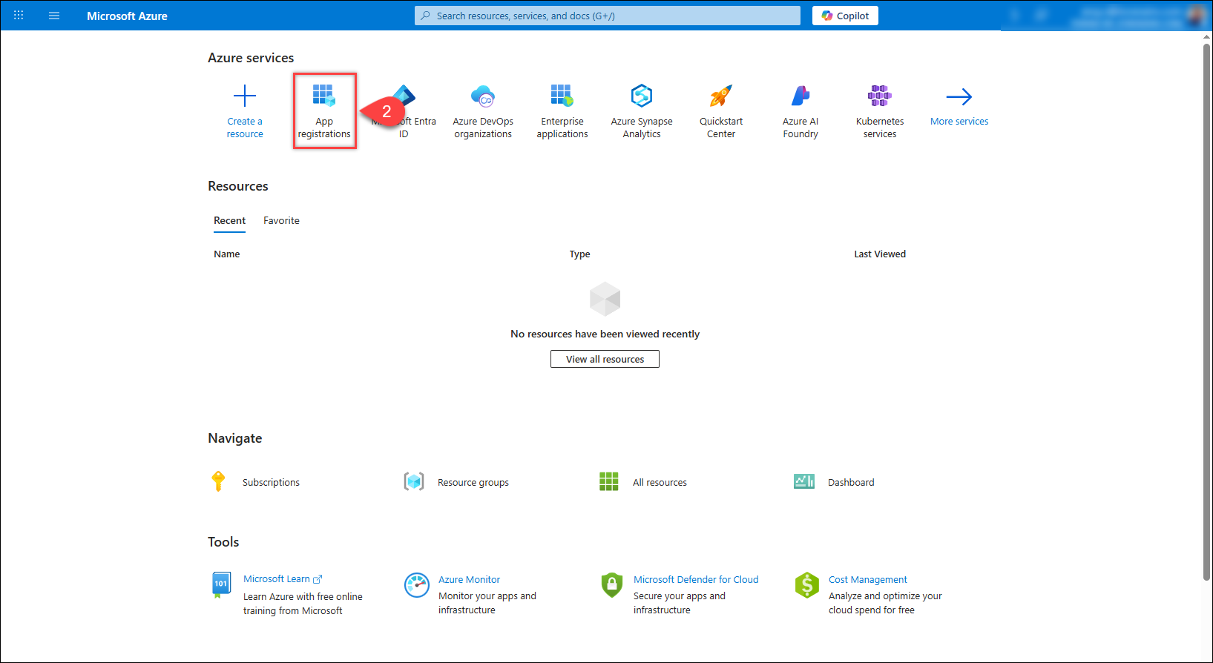The image size is (1213, 663).
Task: Click the search resources field
Action: (607, 16)
